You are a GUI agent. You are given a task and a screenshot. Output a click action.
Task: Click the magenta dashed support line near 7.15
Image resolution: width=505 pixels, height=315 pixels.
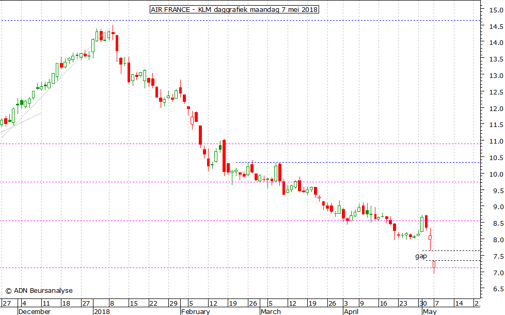[240, 267]
